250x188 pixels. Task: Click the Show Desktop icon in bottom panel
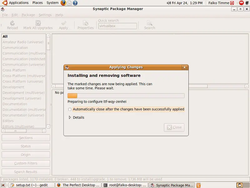click(3, 185)
